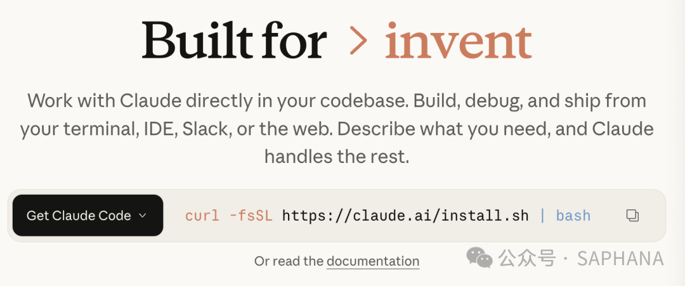685x286 pixels.
Task: Open the documentation link
Action: [373, 261]
